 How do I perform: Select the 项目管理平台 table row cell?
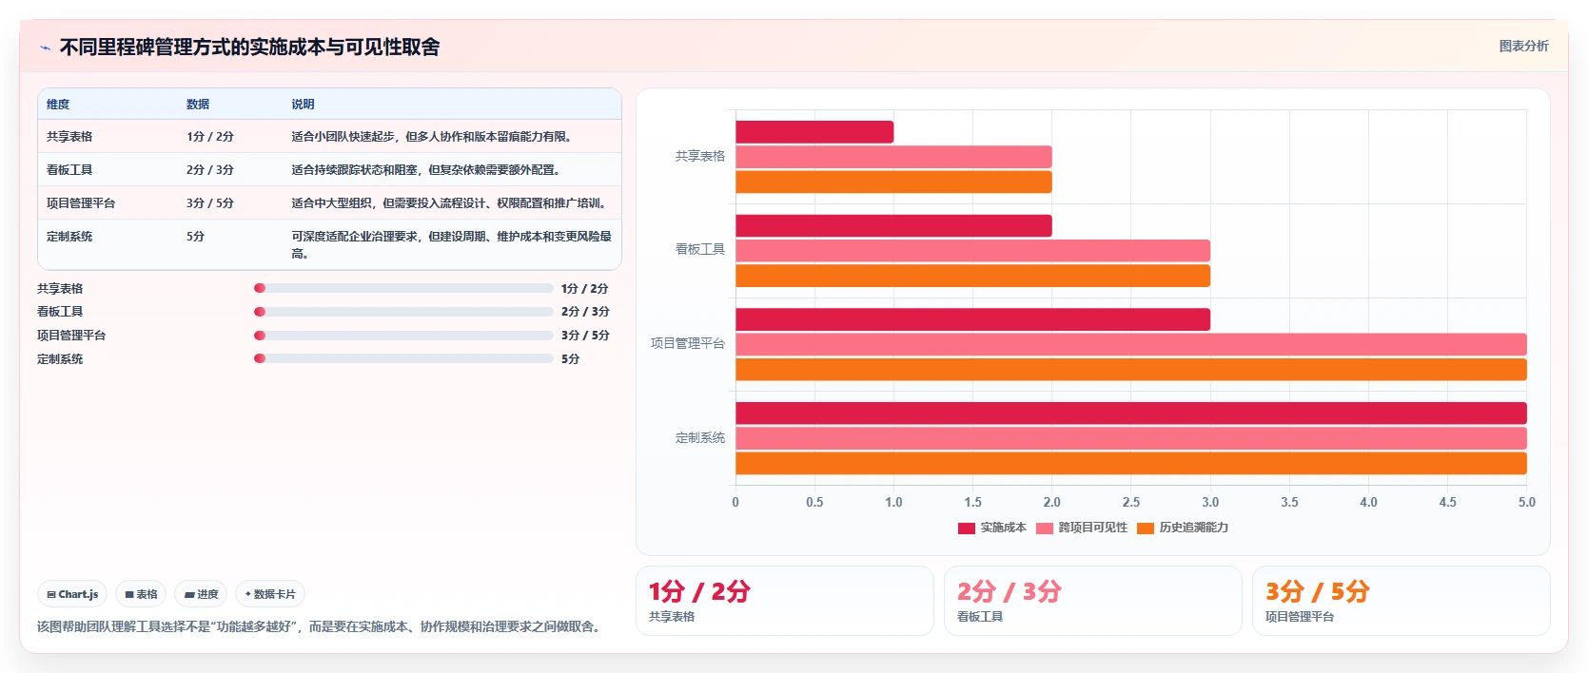(81, 203)
